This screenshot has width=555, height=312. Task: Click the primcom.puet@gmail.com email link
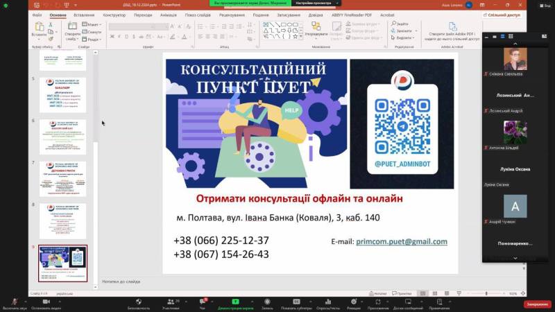401,242
